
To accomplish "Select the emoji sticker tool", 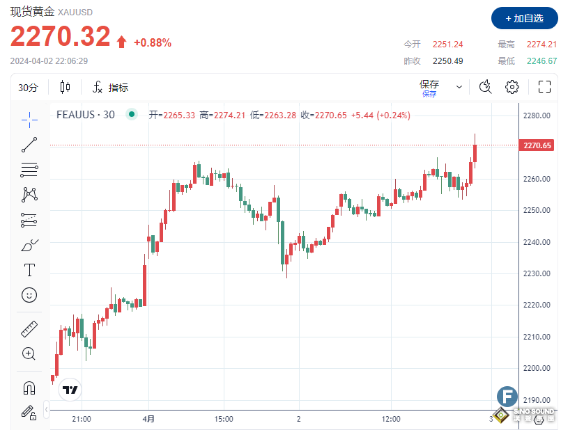I will (x=29, y=294).
